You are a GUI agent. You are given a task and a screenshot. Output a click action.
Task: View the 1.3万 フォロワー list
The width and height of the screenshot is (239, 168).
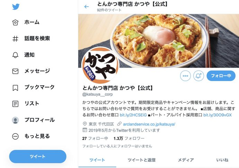129,139
